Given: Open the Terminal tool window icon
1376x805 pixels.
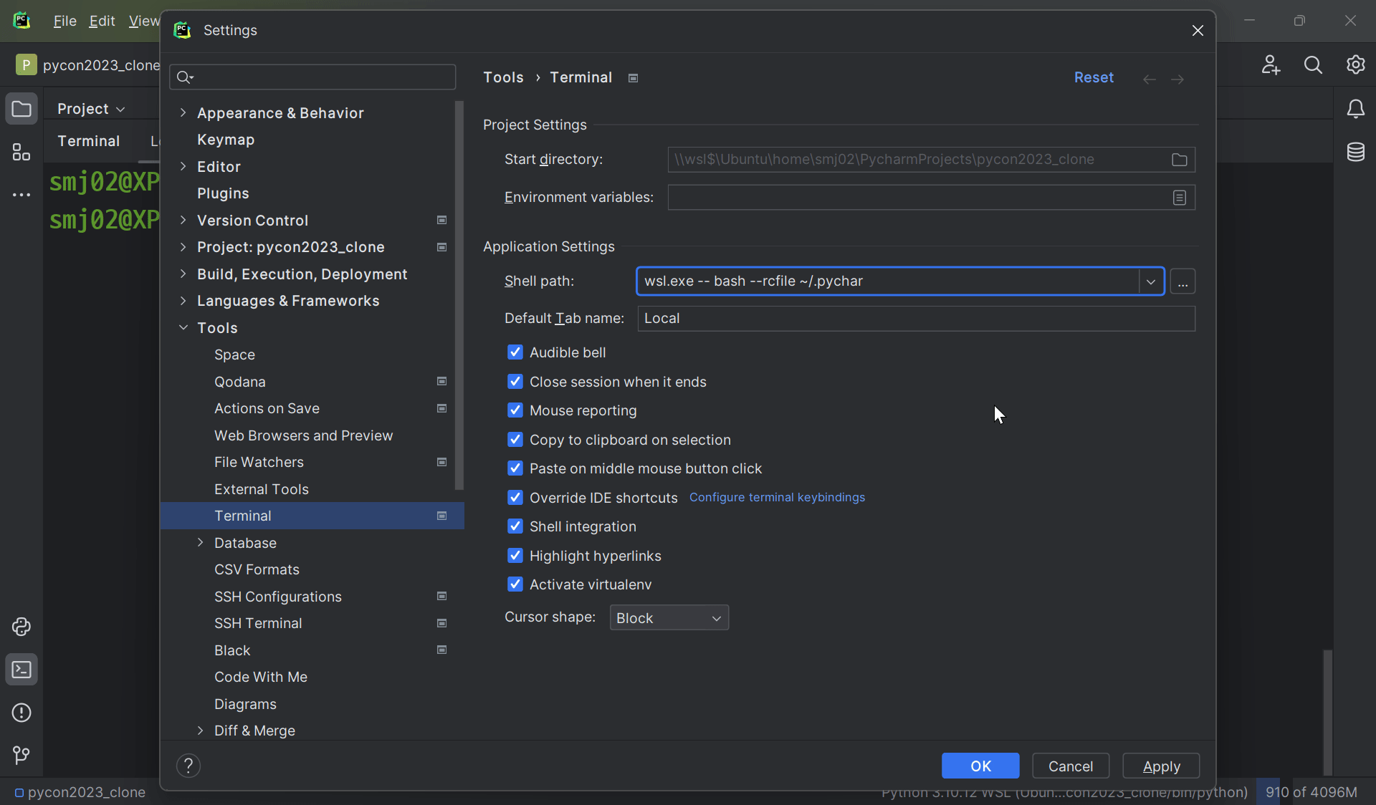Looking at the screenshot, I should [x=21, y=670].
